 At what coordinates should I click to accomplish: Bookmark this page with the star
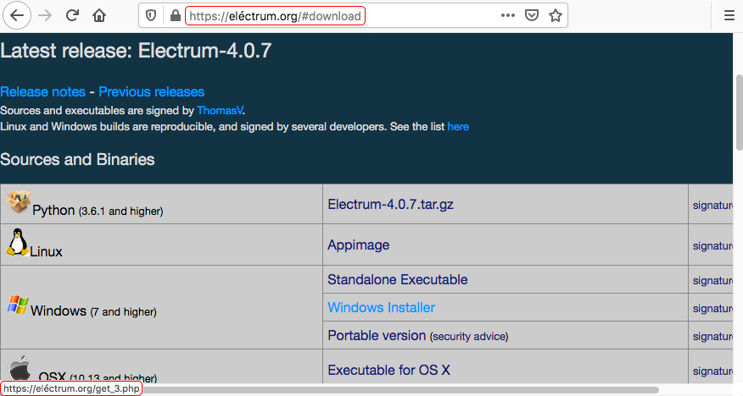click(x=556, y=15)
